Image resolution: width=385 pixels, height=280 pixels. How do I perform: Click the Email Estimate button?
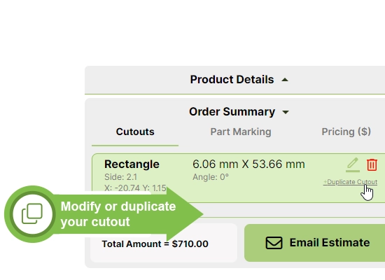coord(314,243)
